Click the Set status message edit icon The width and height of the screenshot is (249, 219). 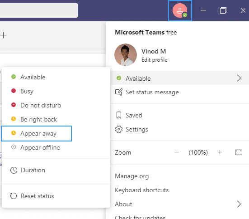pyautogui.click(x=119, y=92)
